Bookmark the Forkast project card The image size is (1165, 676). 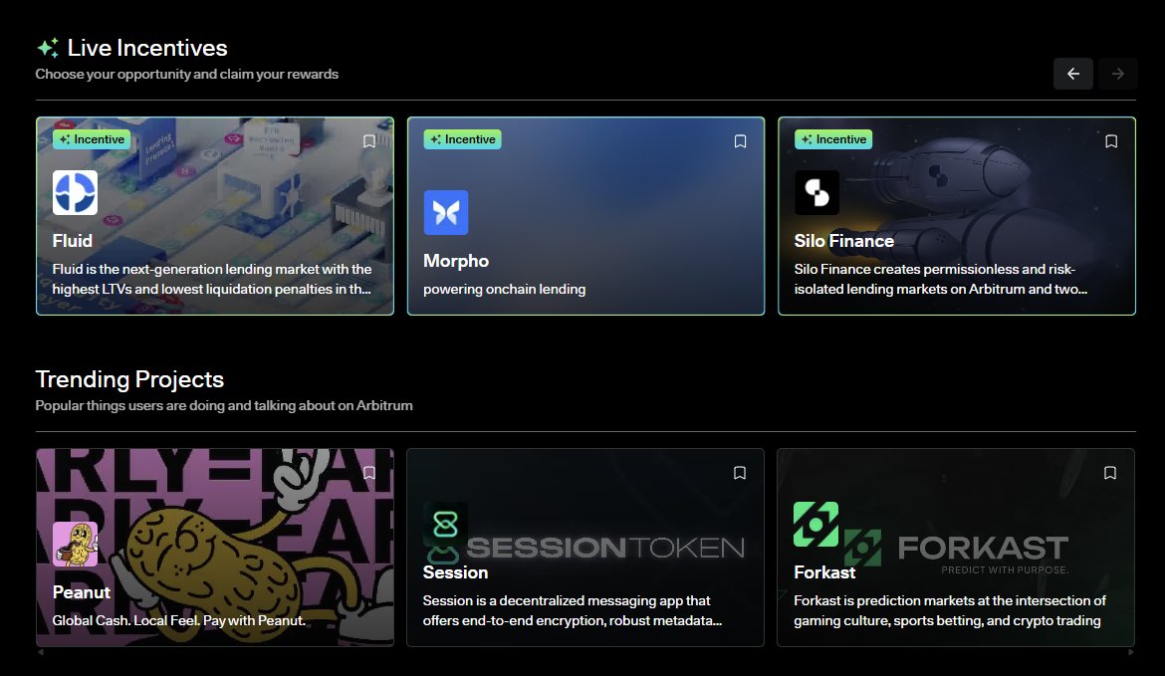point(1110,473)
